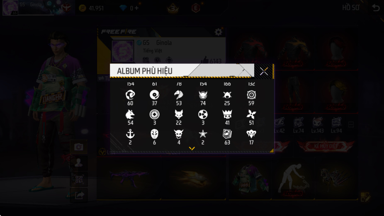Open profile settings gear icon
This screenshot has width=384, height=216.
(x=218, y=32)
